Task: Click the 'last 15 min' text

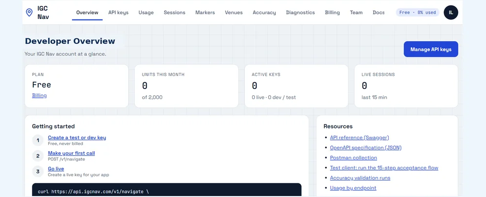Action: 374,97
